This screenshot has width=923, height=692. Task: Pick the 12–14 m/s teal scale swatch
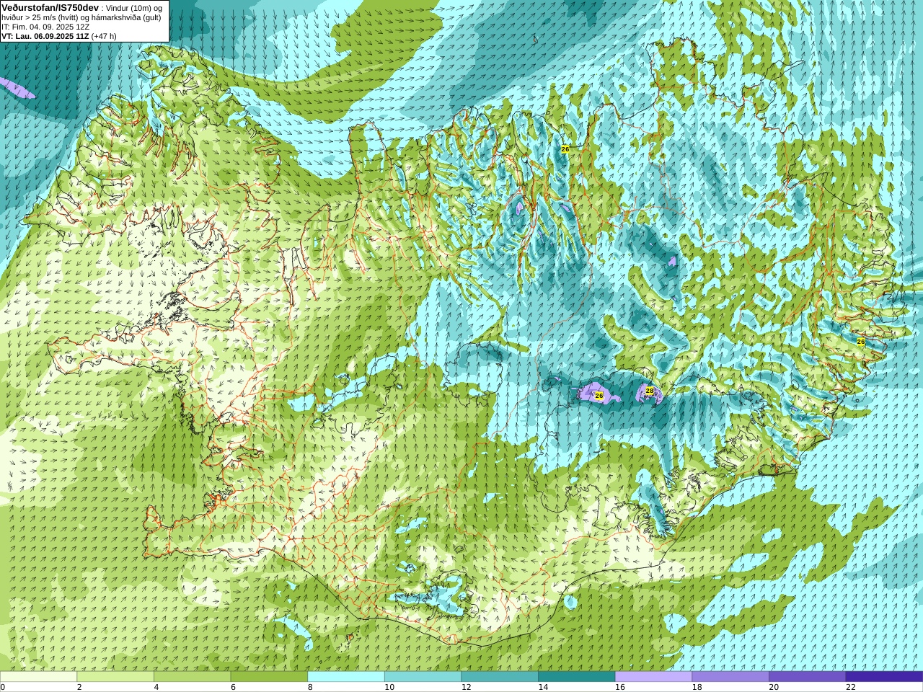500,677
